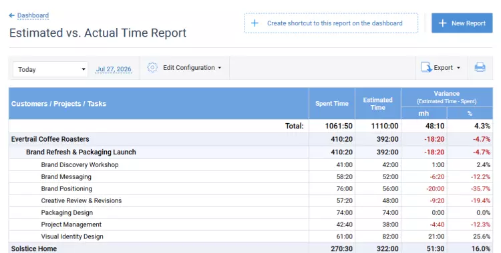
Task: Click the gear icon for configuration
Action: [152, 67]
